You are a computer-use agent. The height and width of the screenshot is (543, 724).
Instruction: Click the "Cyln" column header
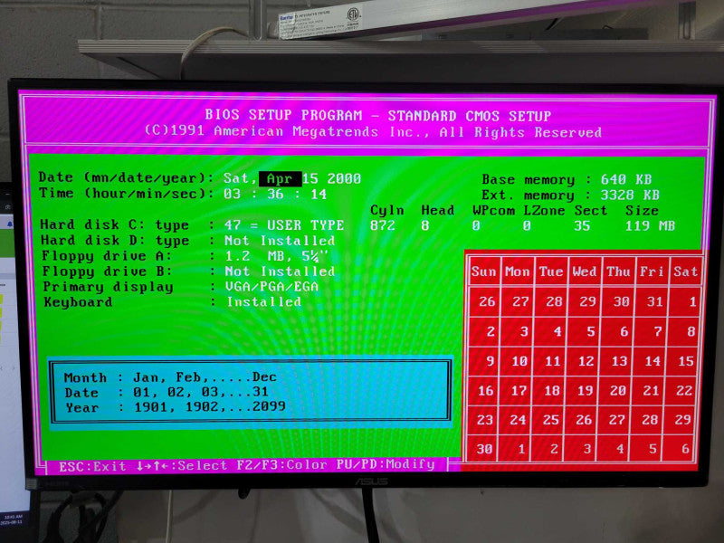coord(387,211)
